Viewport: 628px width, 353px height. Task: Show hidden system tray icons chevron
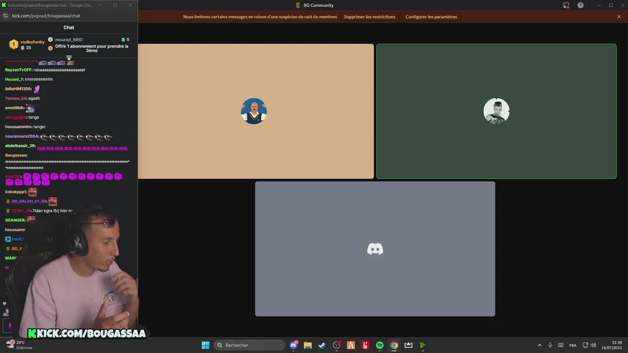pyautogui.click(x=540, y=345)
